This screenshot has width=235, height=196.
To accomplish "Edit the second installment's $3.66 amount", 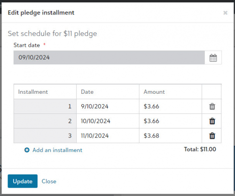I will tap(171, 121).
